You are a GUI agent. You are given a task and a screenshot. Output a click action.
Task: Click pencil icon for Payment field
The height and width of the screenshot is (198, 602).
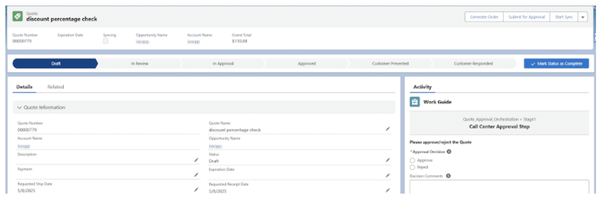point(196,175)
